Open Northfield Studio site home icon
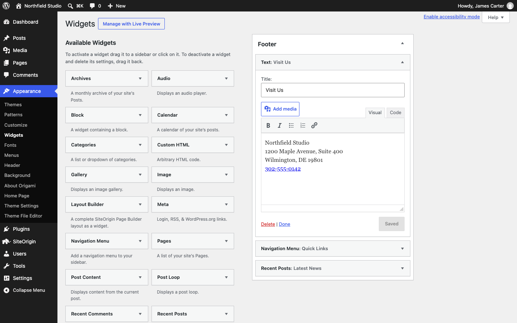 (19, 6)
